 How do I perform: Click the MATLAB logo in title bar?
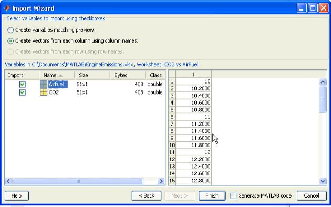tap(6, 8)
